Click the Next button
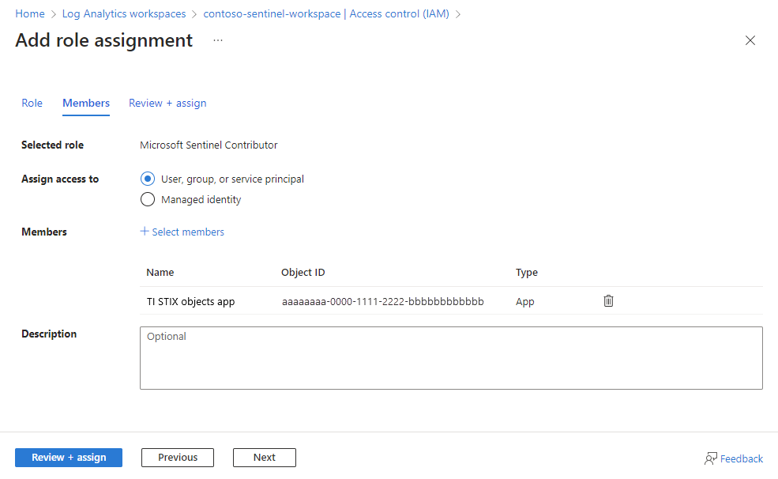The height and width of the screenshot is (479, 778). click(264, 457)
